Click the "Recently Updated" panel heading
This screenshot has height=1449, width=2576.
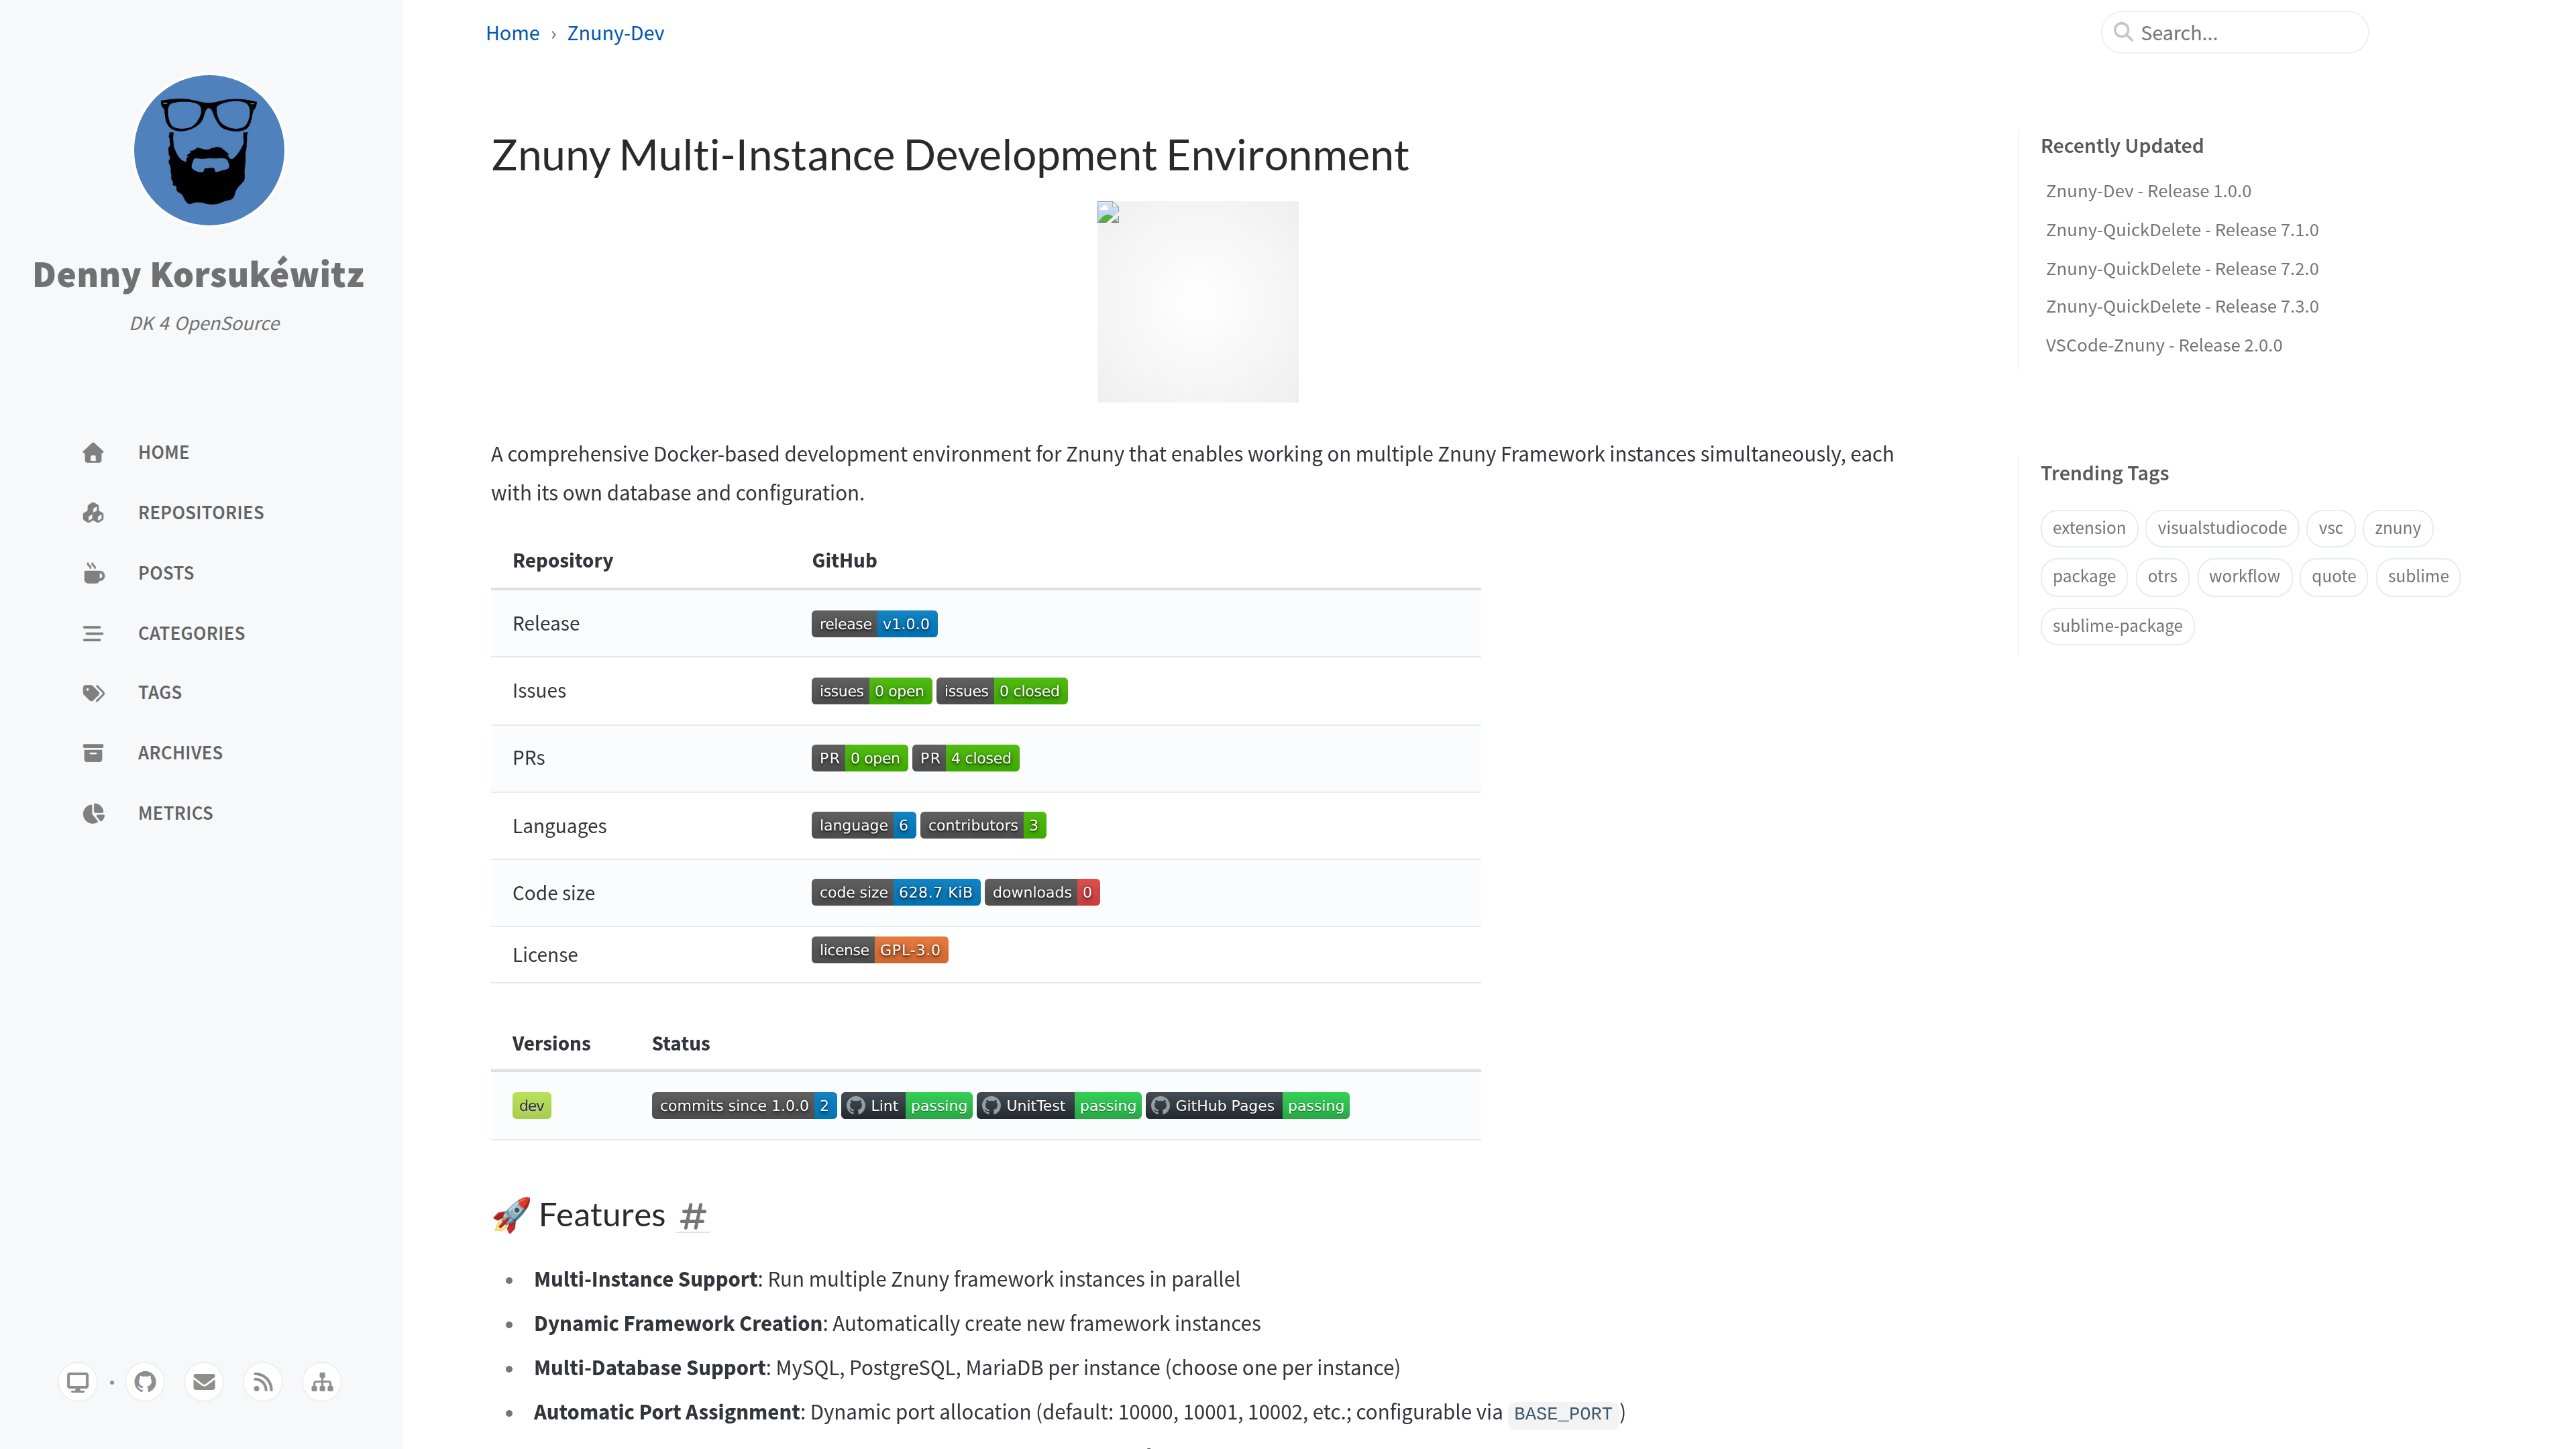click(x=2122, y=146)
